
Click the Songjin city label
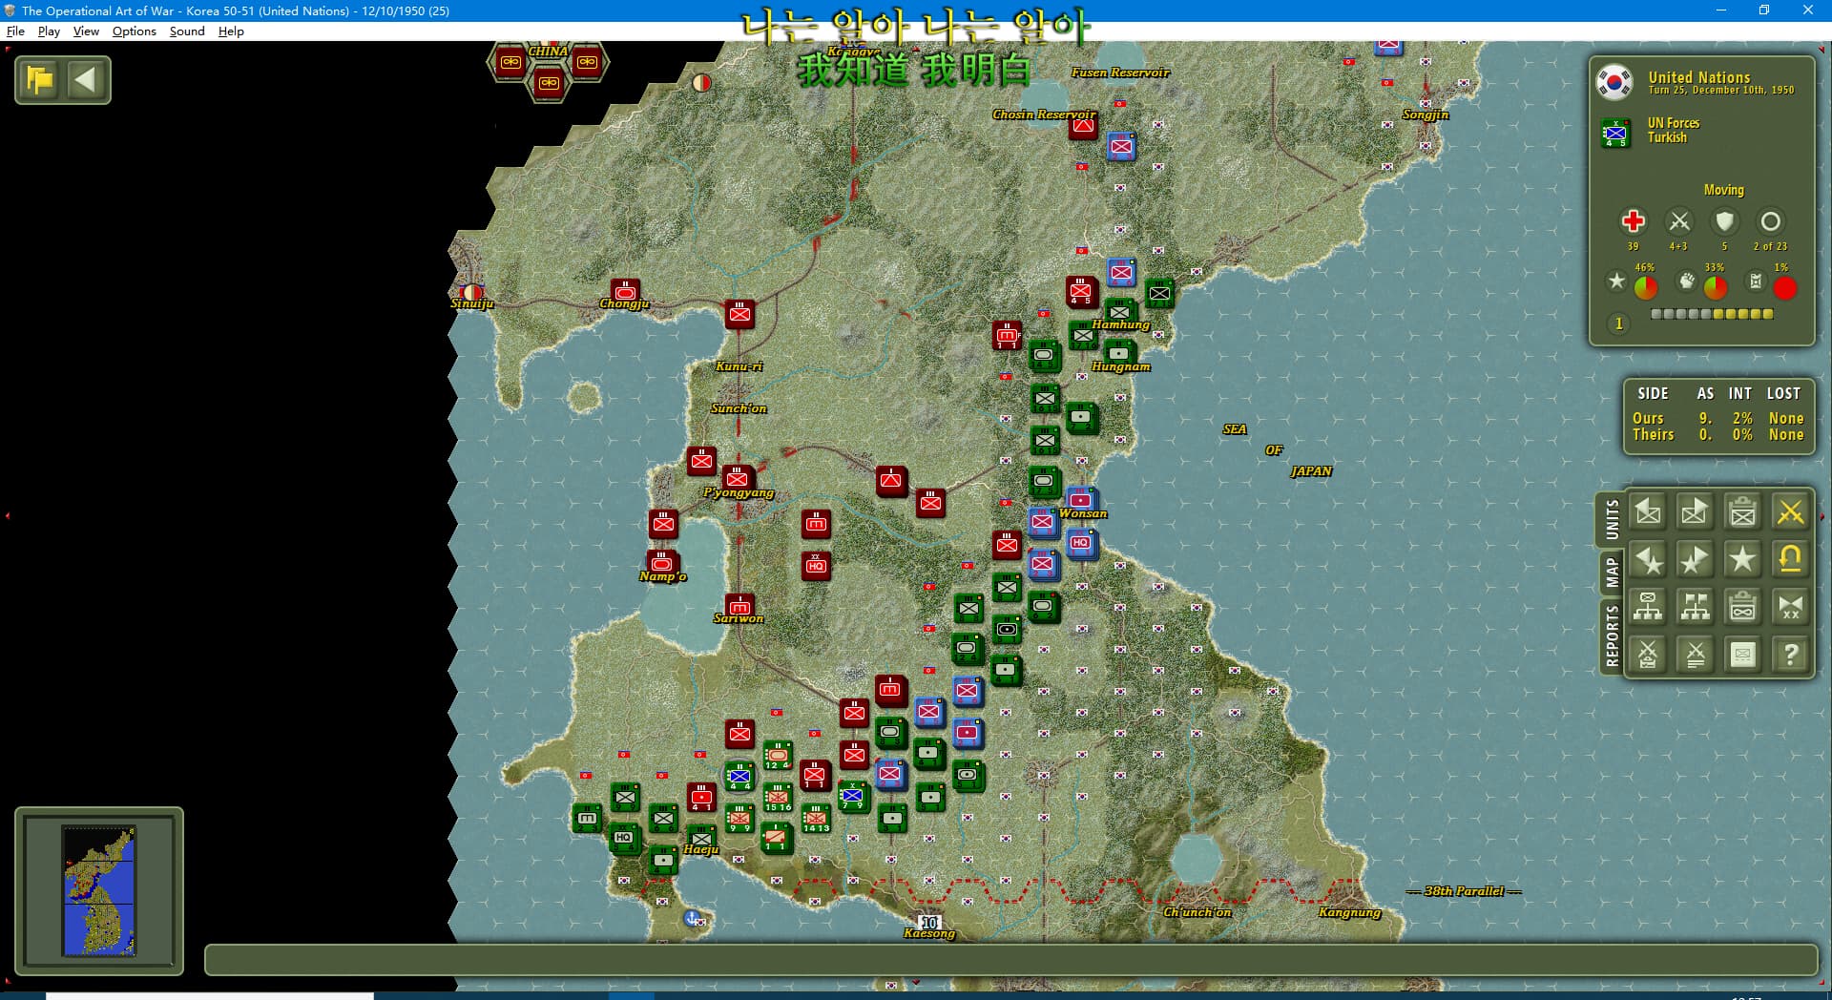(1426, 115)
